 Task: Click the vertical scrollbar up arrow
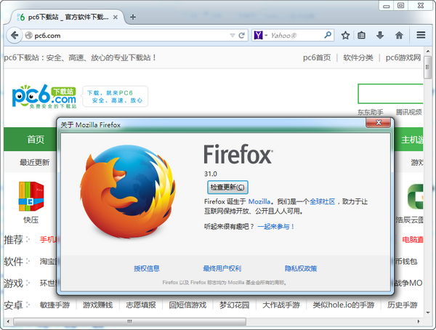(x=428, y=52)
